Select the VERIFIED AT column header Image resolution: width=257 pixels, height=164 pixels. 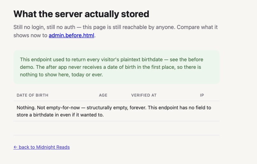tap(144, 95)
